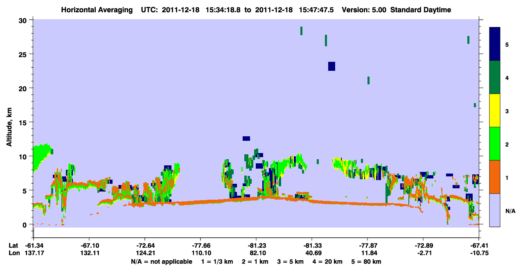The image size is (532, 273).
Task: Click longitude value 124.21
Action: (x=144, y=253)
